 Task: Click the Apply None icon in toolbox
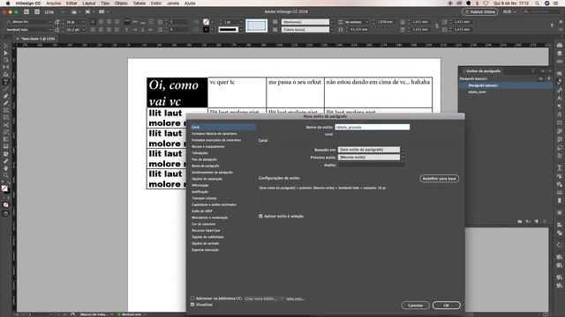(5, 205)
